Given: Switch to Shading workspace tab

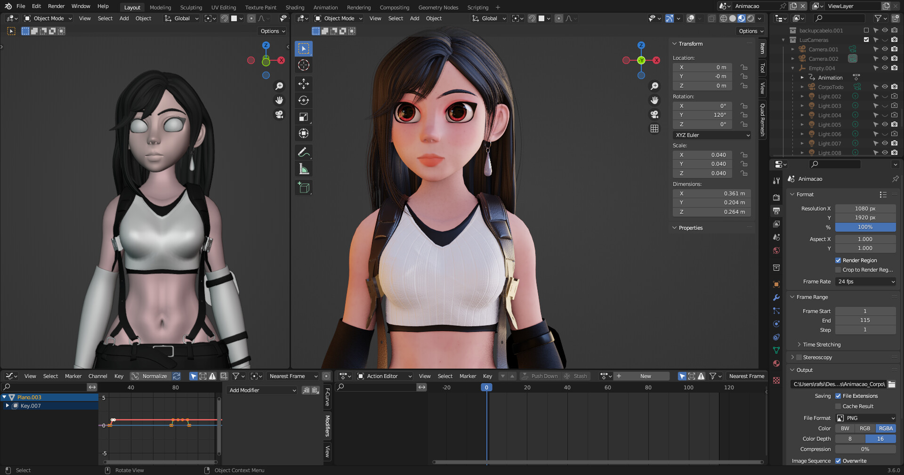Looking at the screenshot, I should click(x=295, y=8).
